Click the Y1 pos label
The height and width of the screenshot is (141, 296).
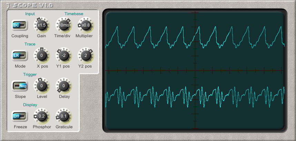[x=63, y=66]
